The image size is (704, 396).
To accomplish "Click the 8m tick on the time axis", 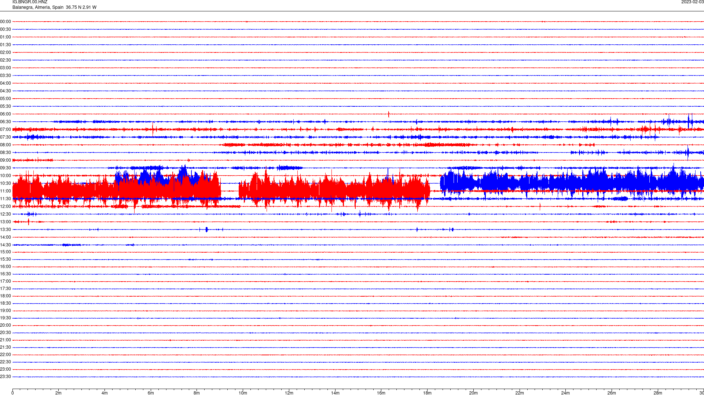I will [197, 393].
